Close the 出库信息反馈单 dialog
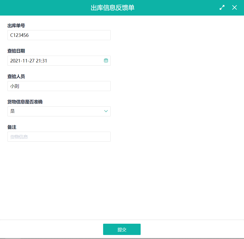Image resolution: width=244 pixels, height=239 pixels. tap(234, 8)
